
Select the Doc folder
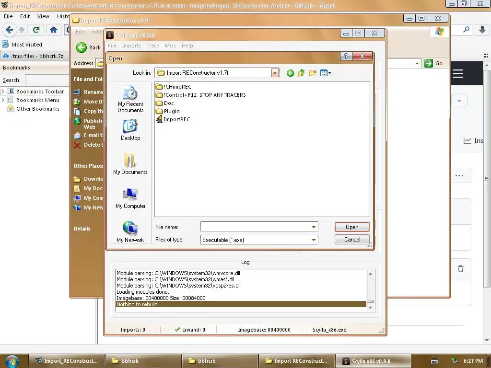(x=165, y=103)
